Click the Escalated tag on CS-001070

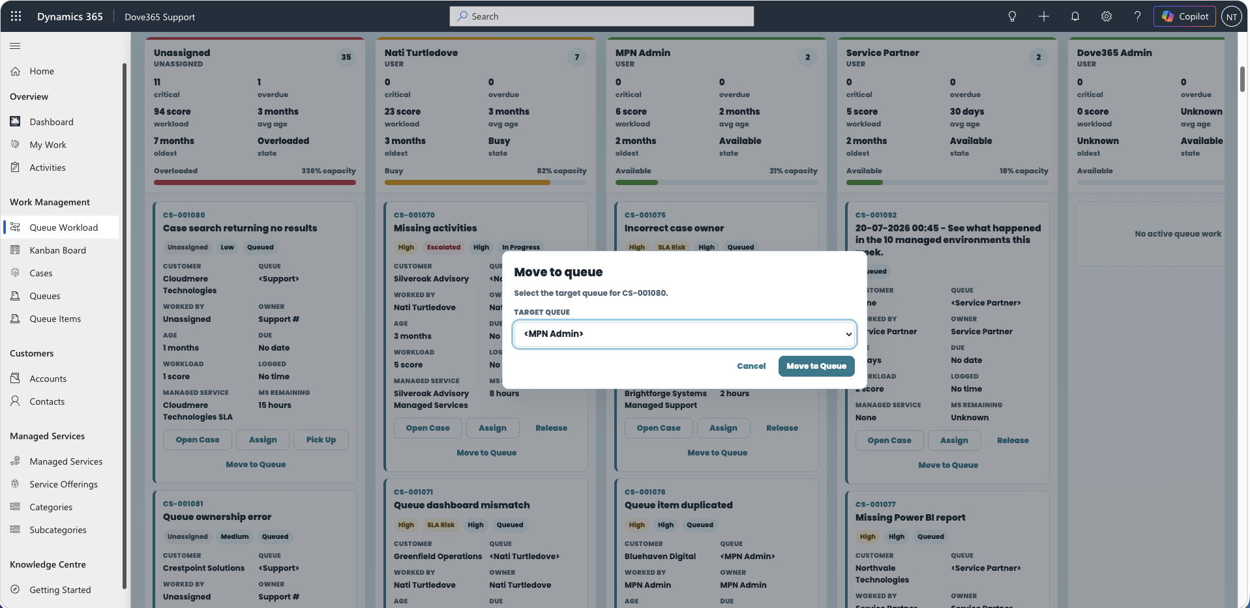[443, 248]
